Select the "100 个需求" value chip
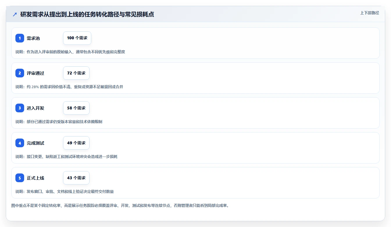This screenshot has width=391, height=227. (77, 38)
